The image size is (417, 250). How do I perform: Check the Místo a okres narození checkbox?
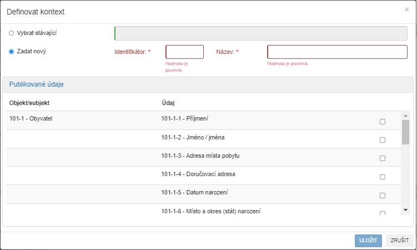382,213
